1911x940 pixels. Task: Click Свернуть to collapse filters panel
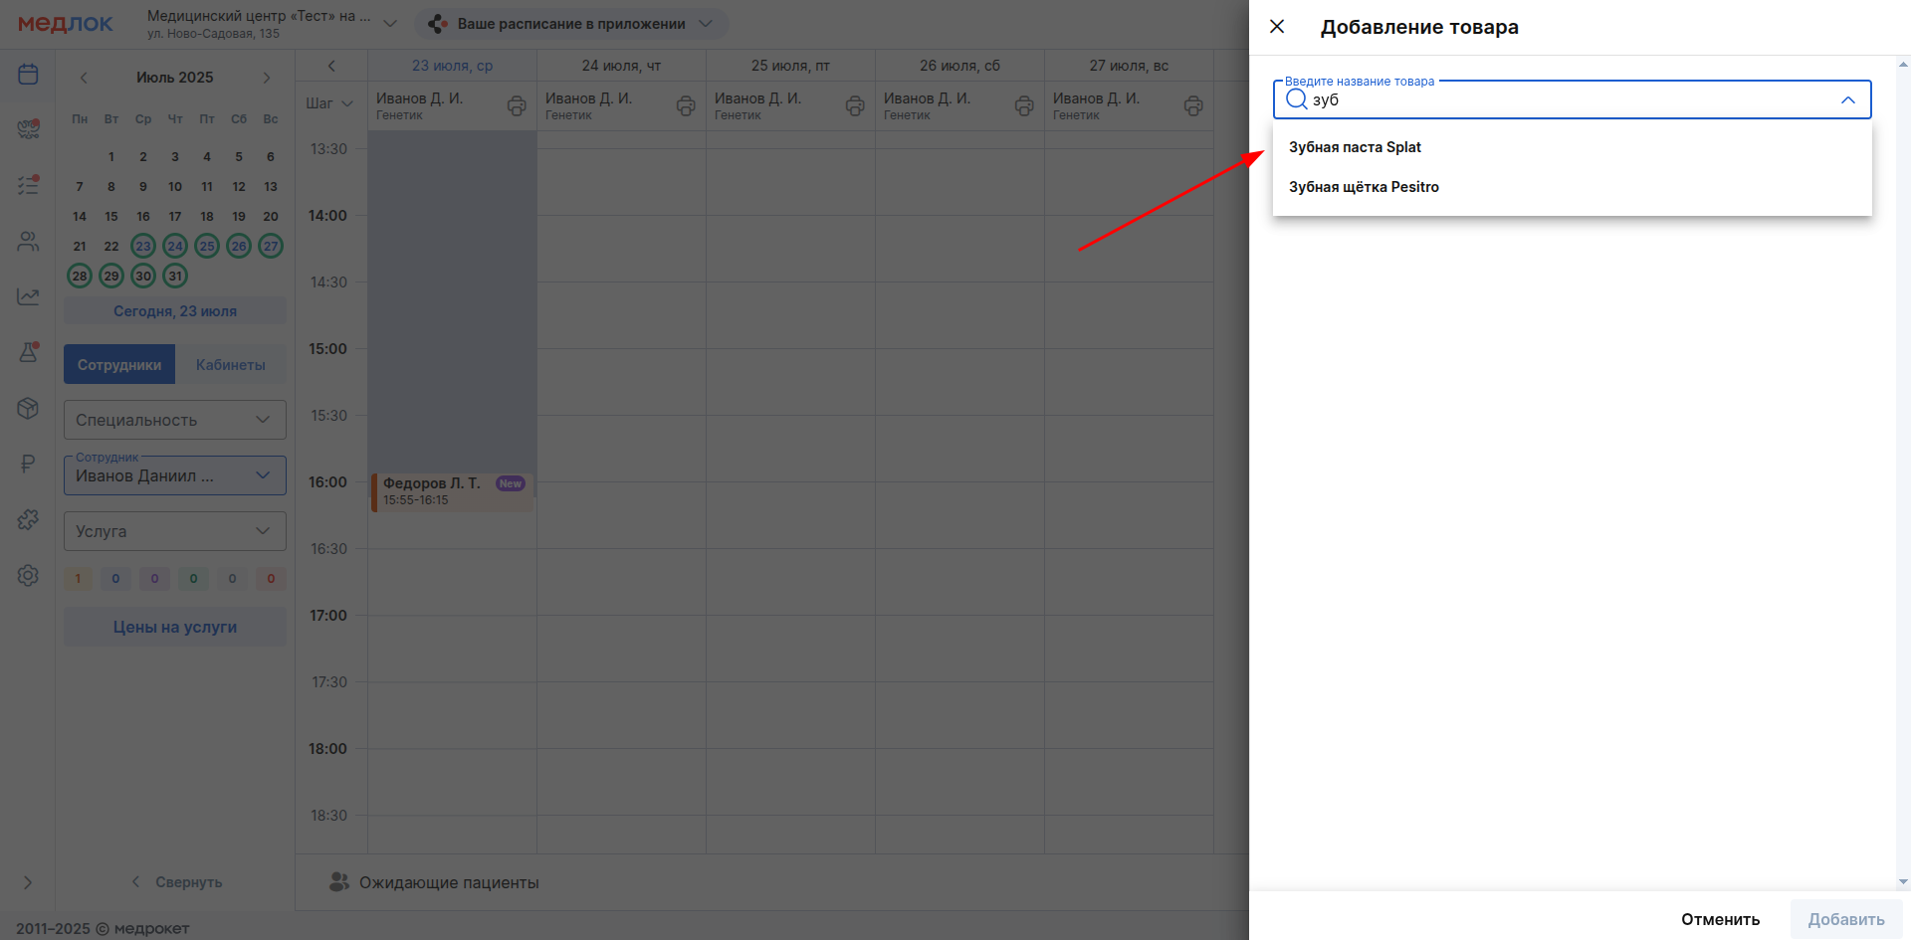pos(177,882)
